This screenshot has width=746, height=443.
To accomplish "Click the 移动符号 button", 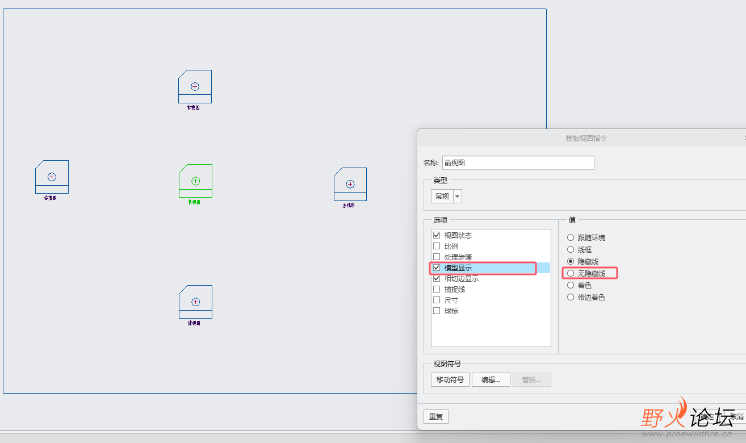I will point(450,379).
